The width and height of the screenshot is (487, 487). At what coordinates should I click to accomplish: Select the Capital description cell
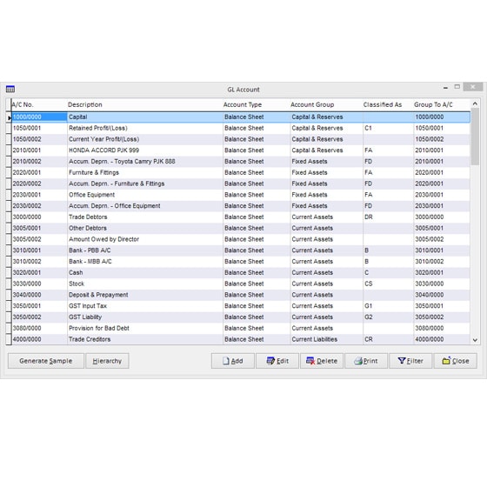pyautogui.click(x=144, y=117)
